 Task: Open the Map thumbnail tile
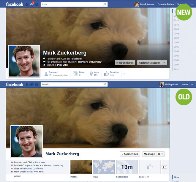click(104, 167)
